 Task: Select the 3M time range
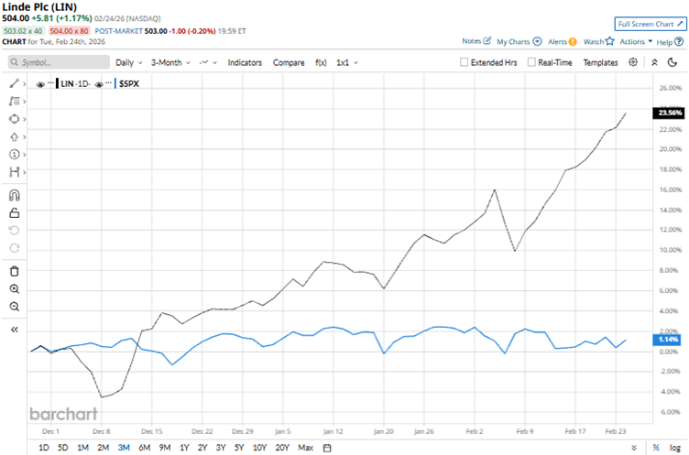click(x=124, y=448)
